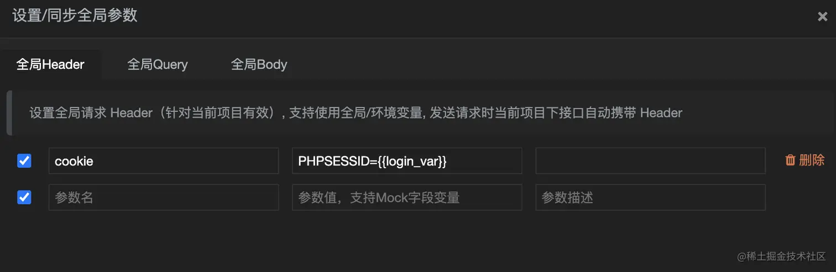Close the 设置/同步全局参数 dialog with X
This screenshot has height=272, width=836.
(822, 17)
